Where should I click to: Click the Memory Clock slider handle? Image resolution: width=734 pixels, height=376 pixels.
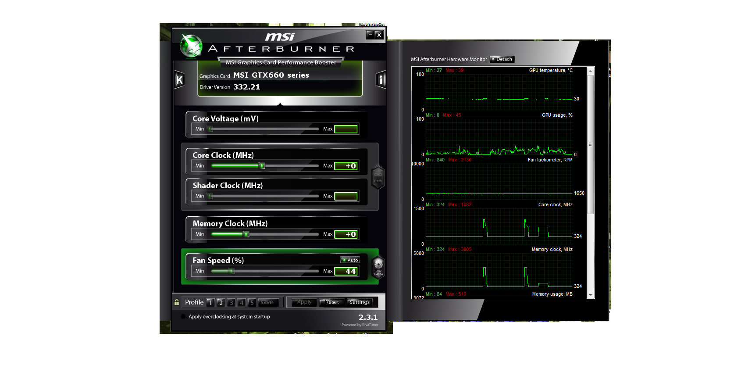click(x=246, y=234)
